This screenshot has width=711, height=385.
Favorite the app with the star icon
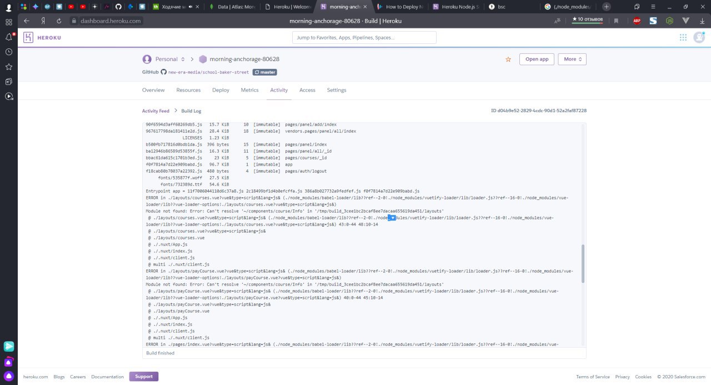[508, 59]
